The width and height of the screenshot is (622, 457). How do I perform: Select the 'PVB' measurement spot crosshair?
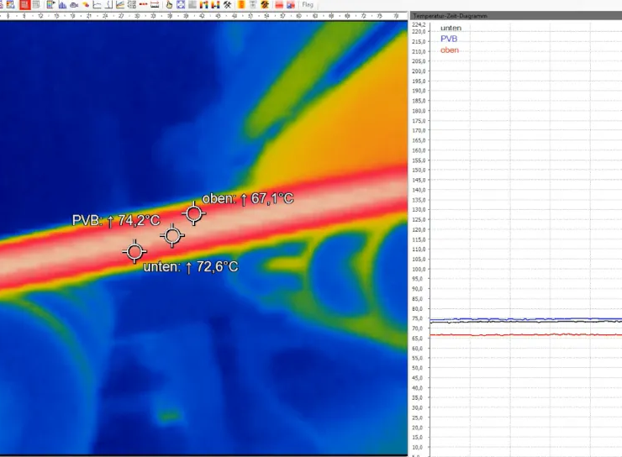point(172,235)
